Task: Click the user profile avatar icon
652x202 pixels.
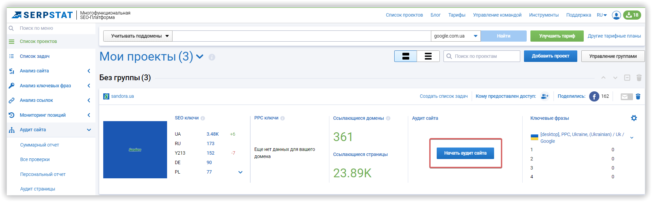Action: (616, 15)
